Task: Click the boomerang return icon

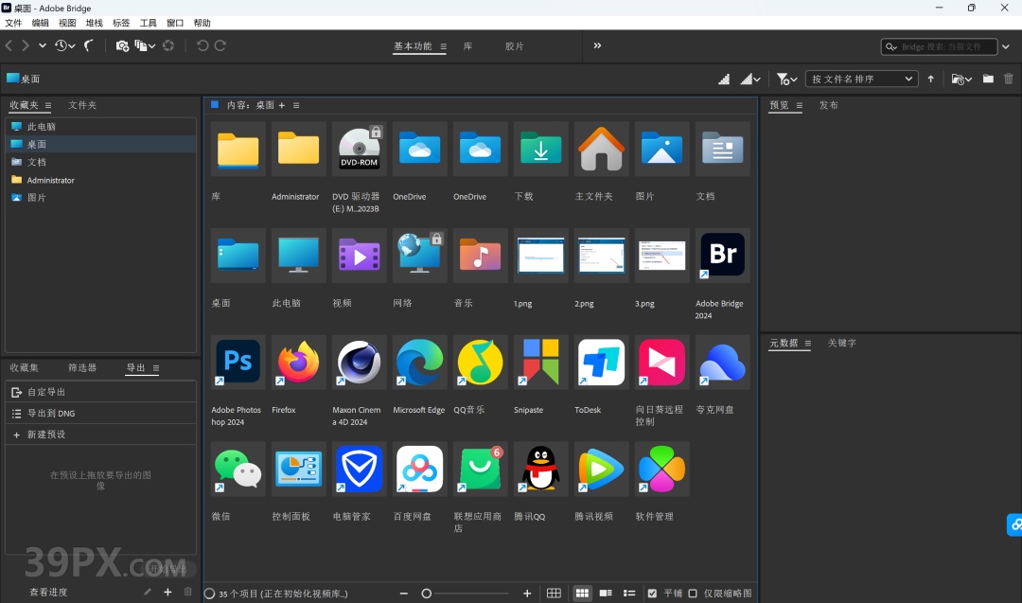Action: click(89, 45)
